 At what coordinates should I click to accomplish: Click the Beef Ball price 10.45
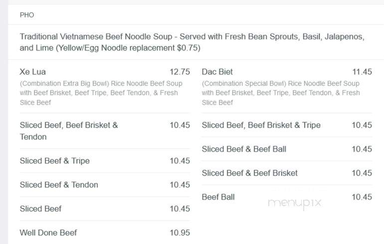click(x=362, y=197)
